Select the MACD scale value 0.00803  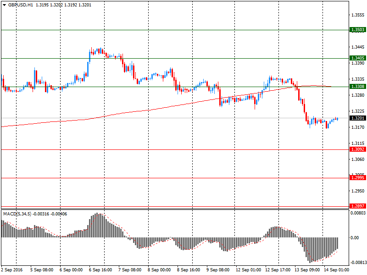coord(358,213)
